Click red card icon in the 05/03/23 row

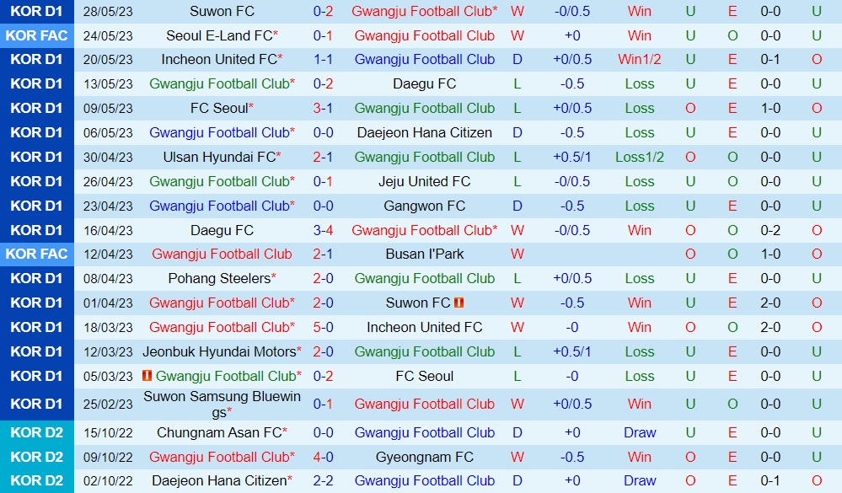[147, 376]
